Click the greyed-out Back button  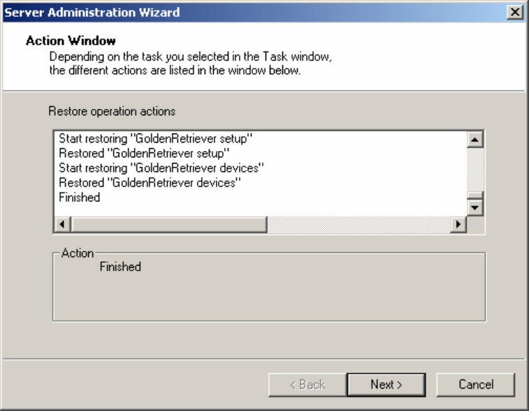click(x=306, y=384)
